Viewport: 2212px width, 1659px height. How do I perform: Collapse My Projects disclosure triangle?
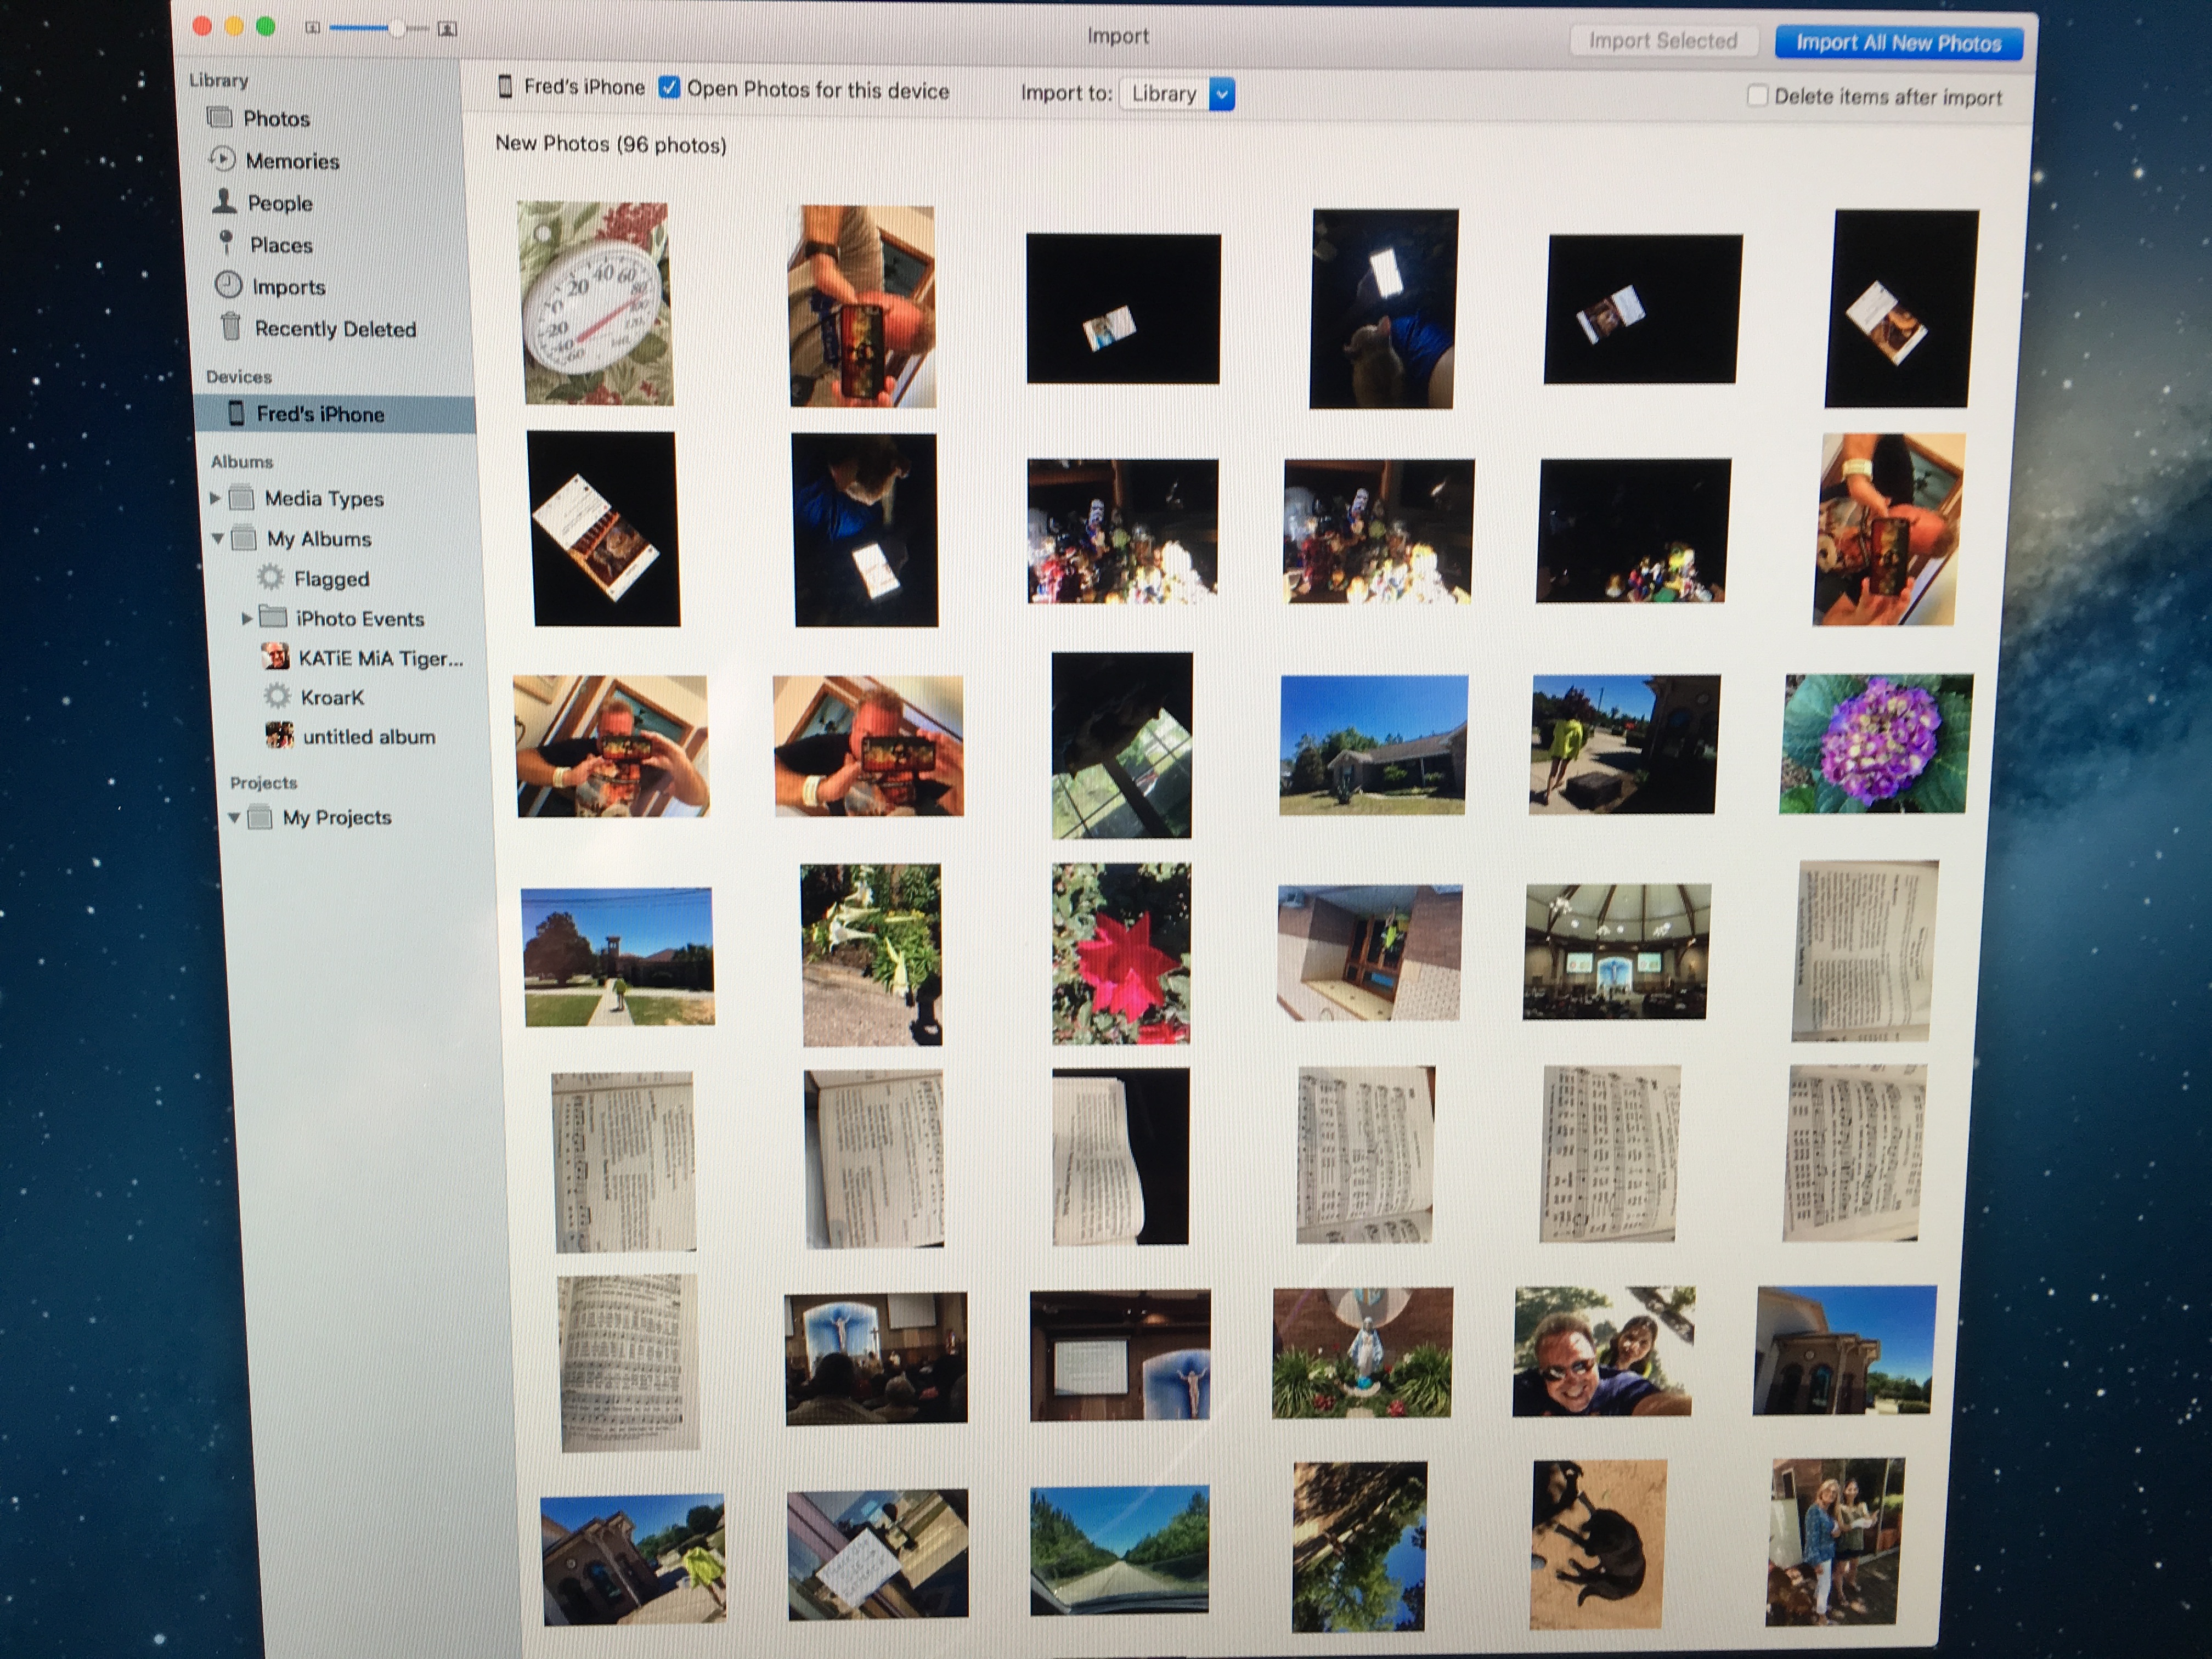[x=234, y=817]
